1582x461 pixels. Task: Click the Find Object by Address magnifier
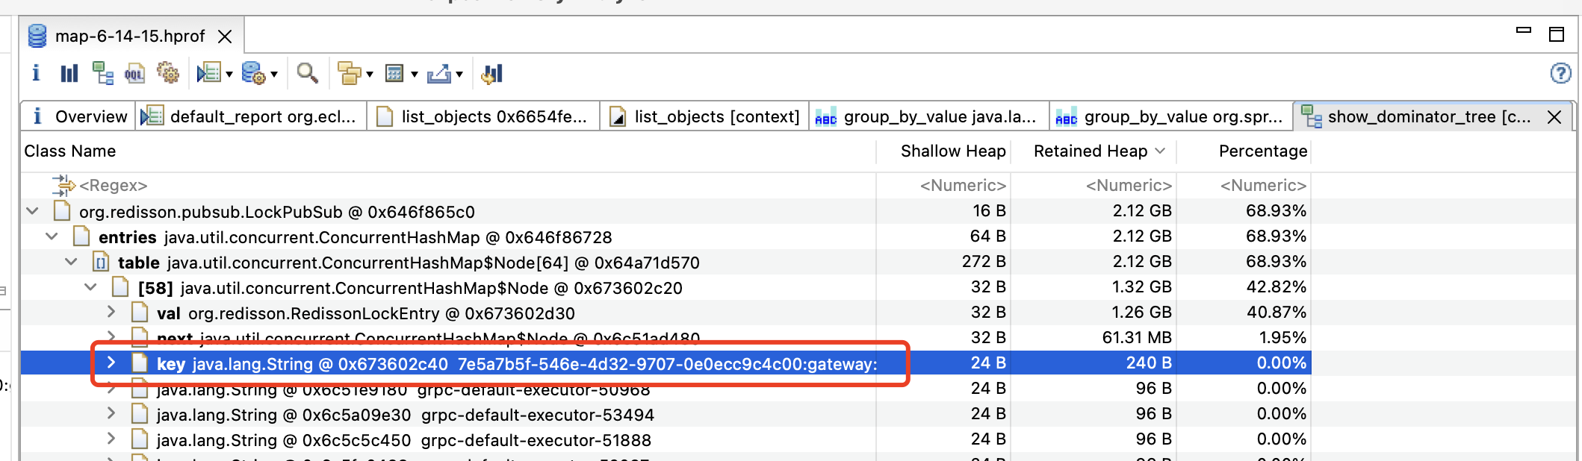(x=307, y=73)
